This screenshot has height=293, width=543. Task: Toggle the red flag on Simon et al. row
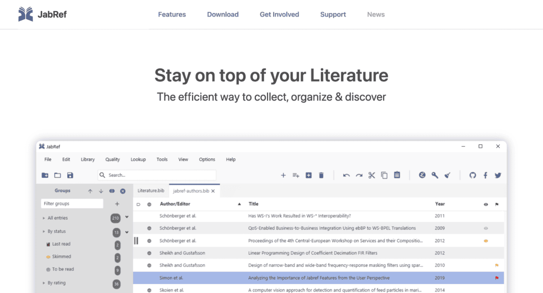[x=497, y=278]
